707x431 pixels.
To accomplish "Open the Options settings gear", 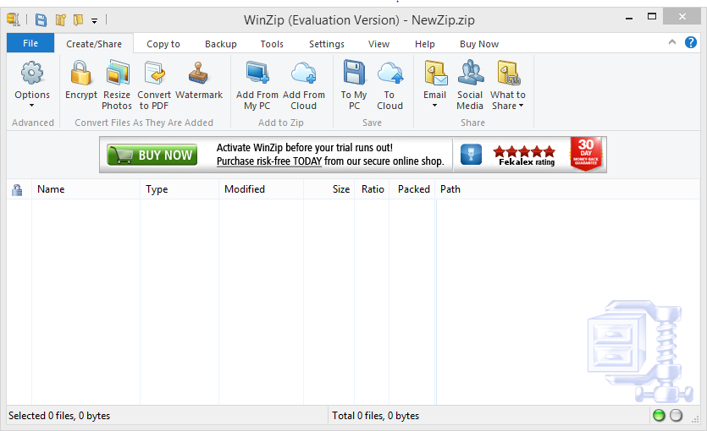I will [x=32, y=74].
